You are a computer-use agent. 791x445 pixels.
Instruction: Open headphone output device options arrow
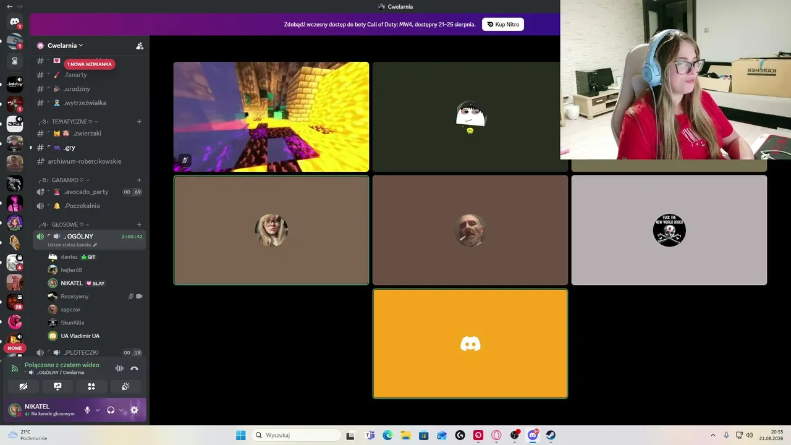121,410
